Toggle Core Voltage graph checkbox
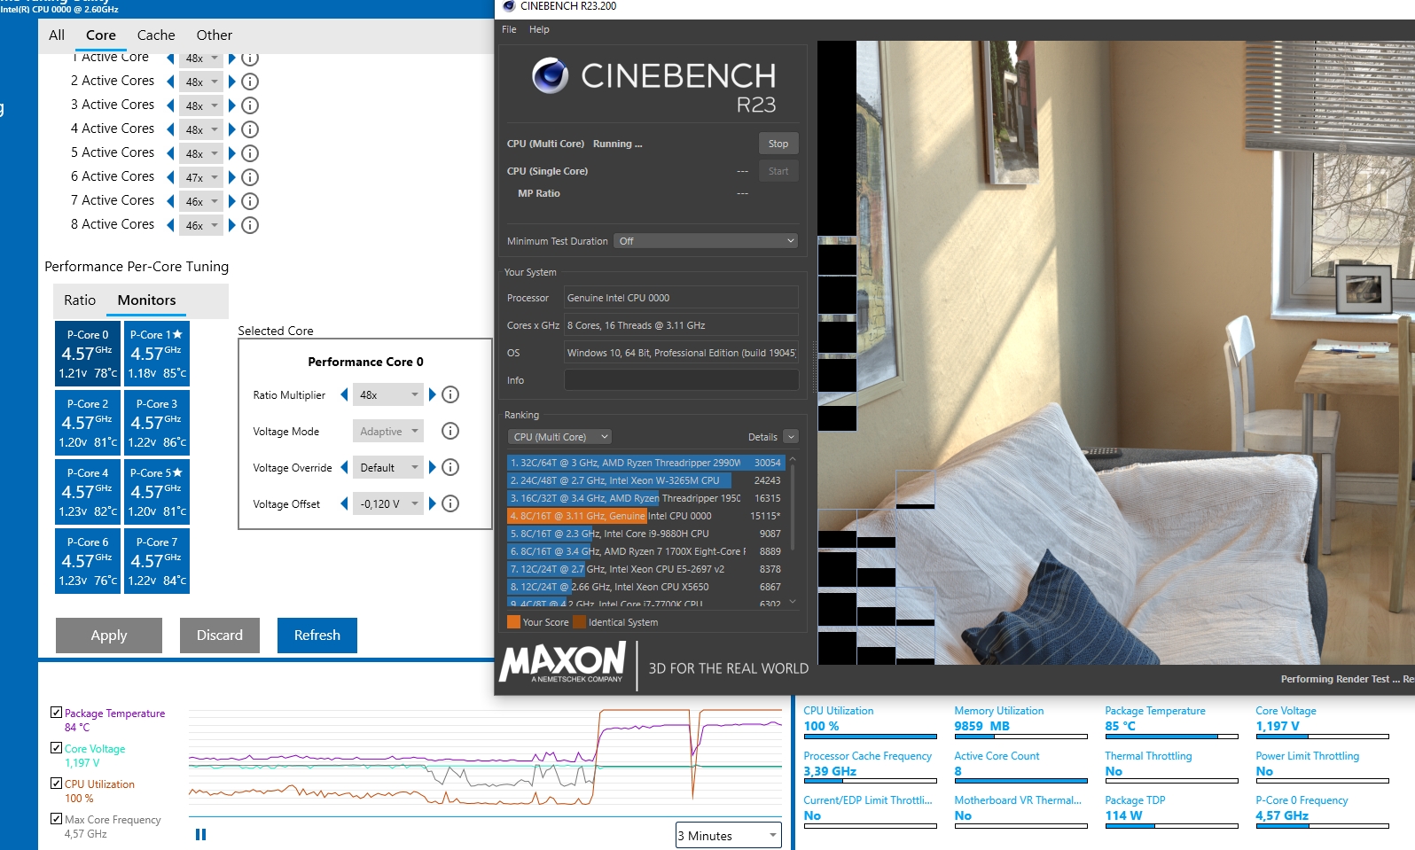1415x850 pixels. [57, 748]
